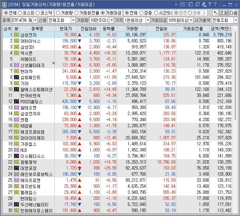
Task: Select the 거래회전율 radio button
Action: 77,13
